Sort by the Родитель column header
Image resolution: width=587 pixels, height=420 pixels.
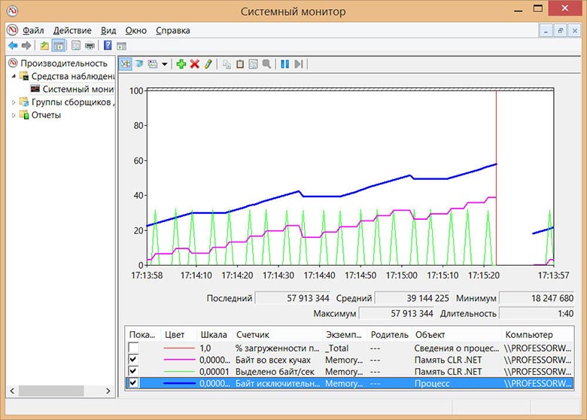pos(389,335)
